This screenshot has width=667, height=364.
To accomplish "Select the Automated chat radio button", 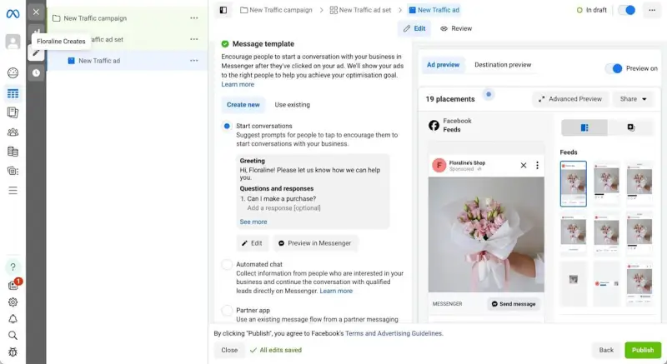I will pyautogui.click(x=227, y=265).
